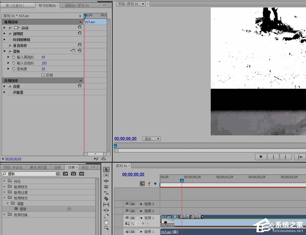Enable the 反相 checkbox
The image size is (306, 235).
[43, 75]
